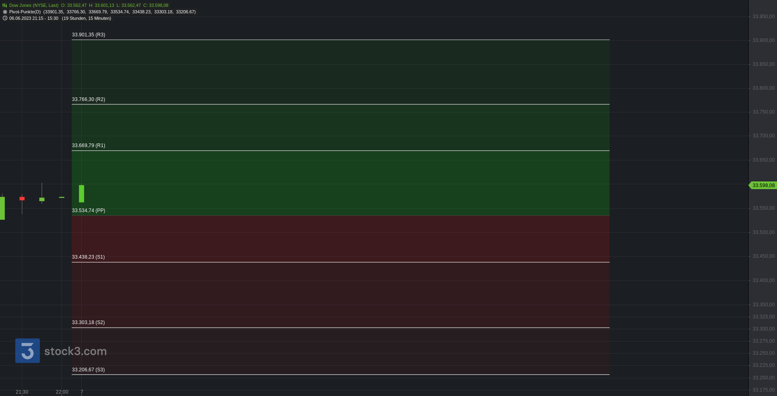Viewport: 777px width, 396px height.
Task: Click the small red candlestick at 21:30
Action: 22,198
